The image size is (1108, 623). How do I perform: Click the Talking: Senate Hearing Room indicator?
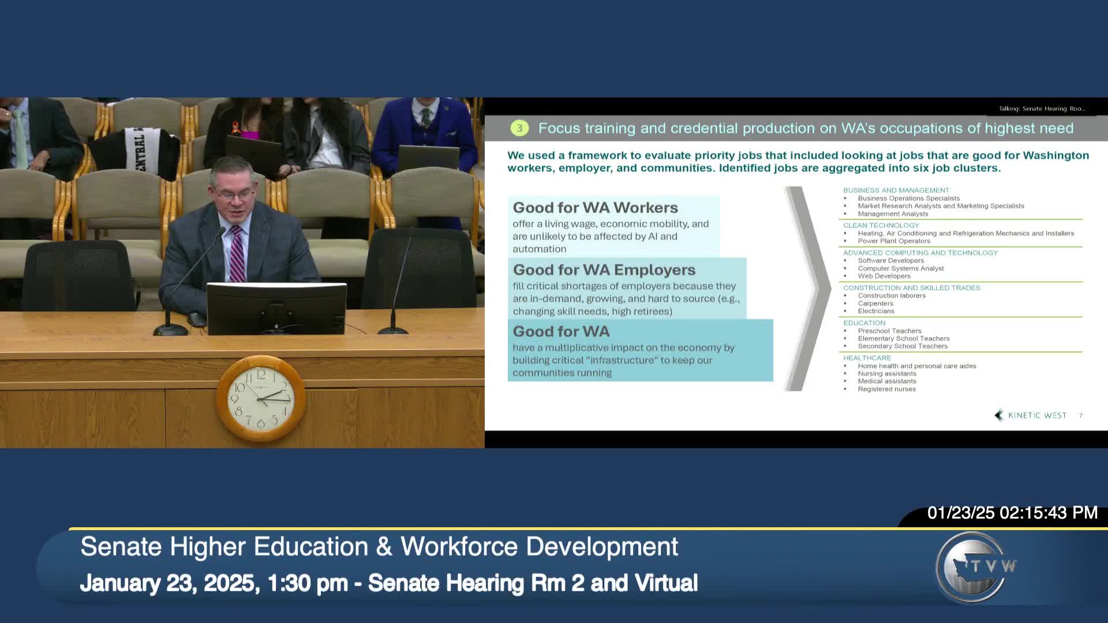click(x=1042, y=108)
